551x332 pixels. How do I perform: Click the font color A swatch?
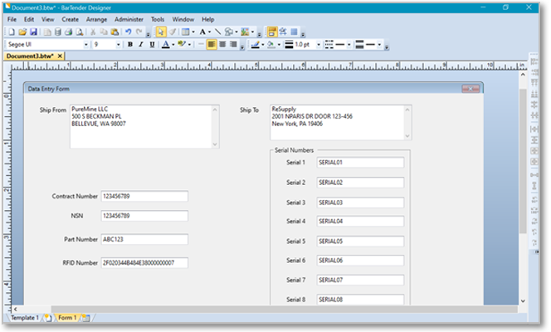(165, 44)
